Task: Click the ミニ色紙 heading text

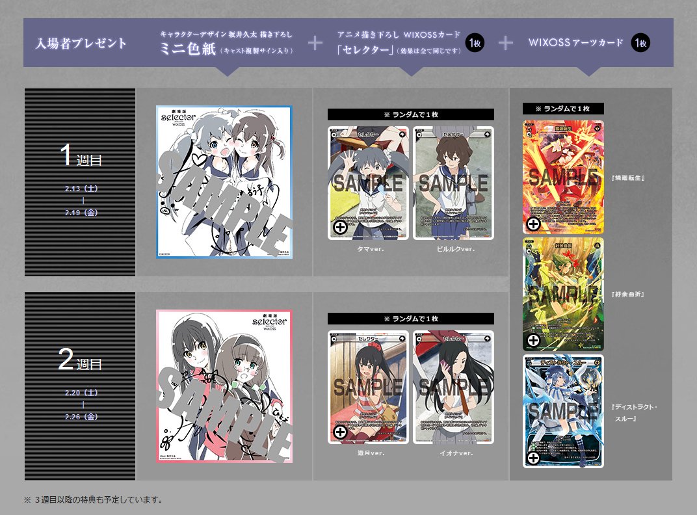Action: [x=188, y=49]
